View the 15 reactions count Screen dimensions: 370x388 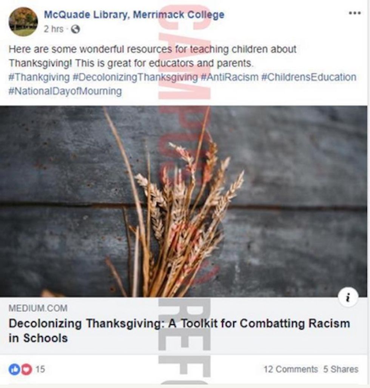[40, 369]
